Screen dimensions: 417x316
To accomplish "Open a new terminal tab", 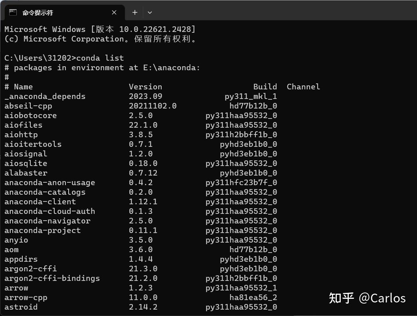I will tap(135, 12).
